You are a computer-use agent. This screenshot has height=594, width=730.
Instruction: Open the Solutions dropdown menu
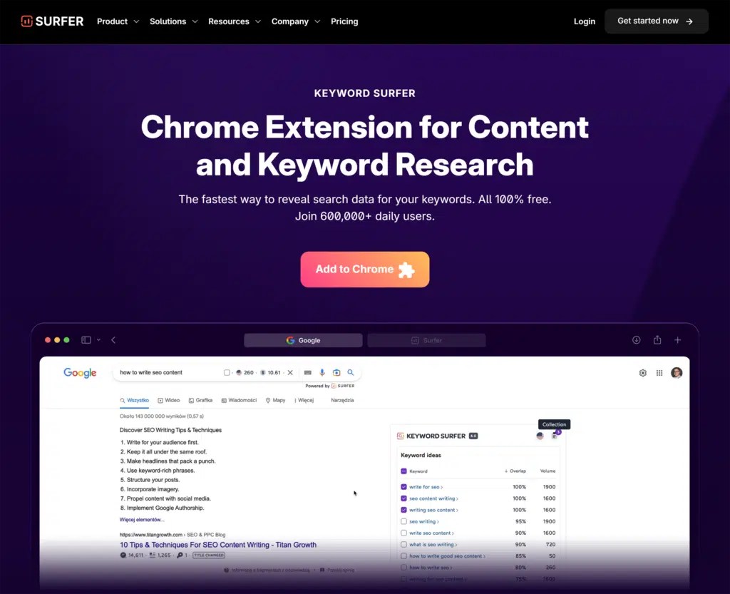(x=173, y=21)
